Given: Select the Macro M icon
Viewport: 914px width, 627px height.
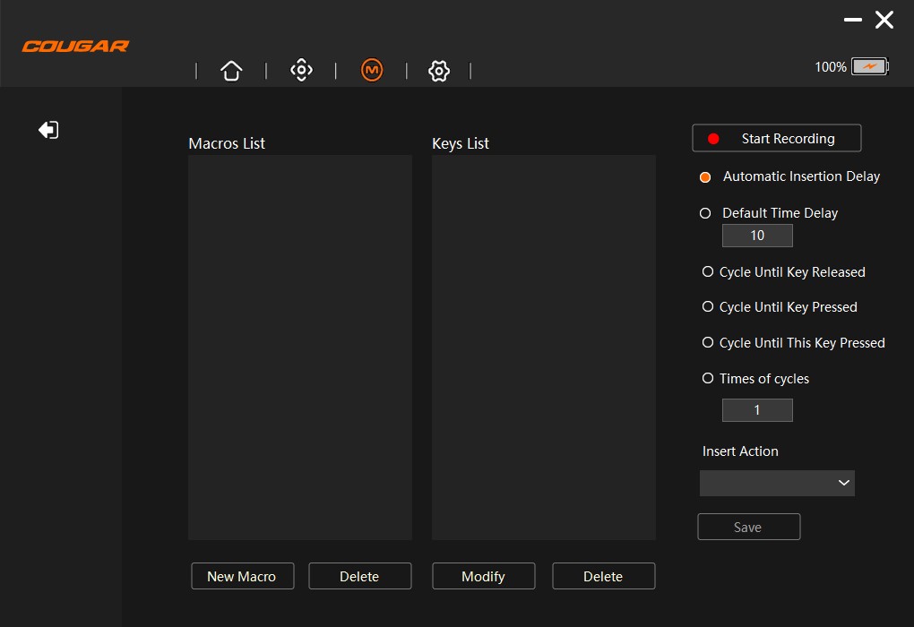Looking at the screenshot, I should 372,70.
